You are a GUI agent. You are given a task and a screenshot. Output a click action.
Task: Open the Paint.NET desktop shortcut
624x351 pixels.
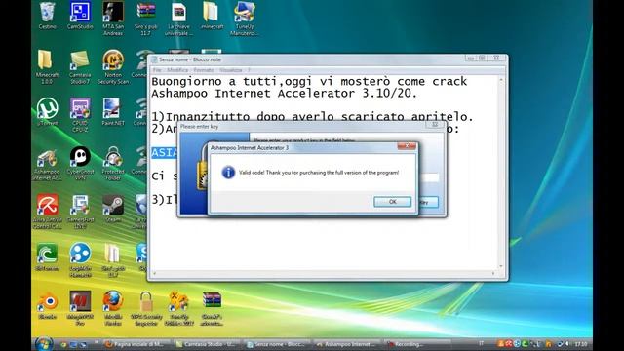[x=113, y=112]
